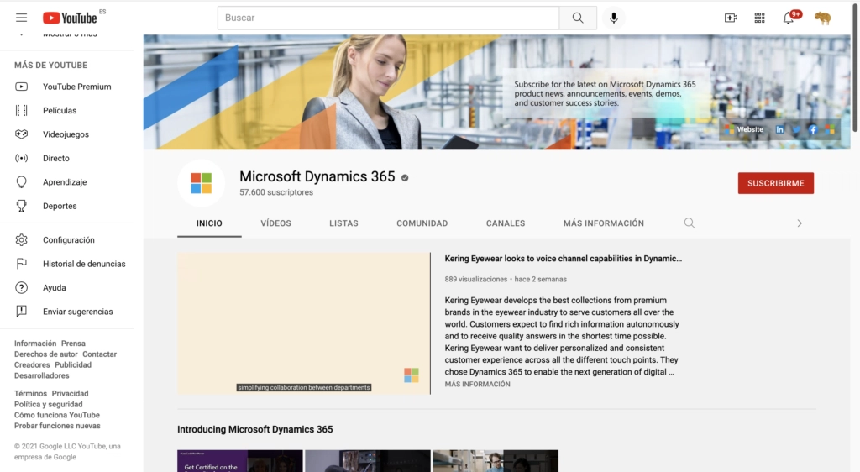Switch to the VÍDEOS tab
Viewport: 860px width, 472px height.
coord(275,223)
